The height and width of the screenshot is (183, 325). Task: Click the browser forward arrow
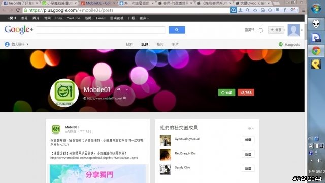[x=11, y=10]
